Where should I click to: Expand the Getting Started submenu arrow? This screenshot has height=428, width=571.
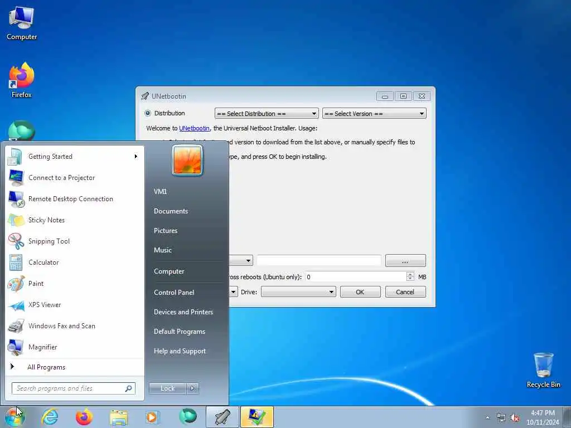click(x=136, y=157)
